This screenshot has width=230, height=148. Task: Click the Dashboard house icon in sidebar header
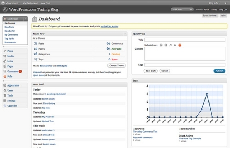[5, 19]
